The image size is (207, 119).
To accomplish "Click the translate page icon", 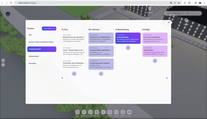I will tap(171, 3).
